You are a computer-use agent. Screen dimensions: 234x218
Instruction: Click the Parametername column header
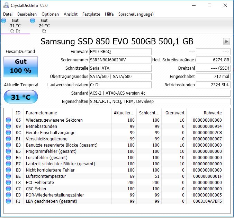click(x=67, y=113)
